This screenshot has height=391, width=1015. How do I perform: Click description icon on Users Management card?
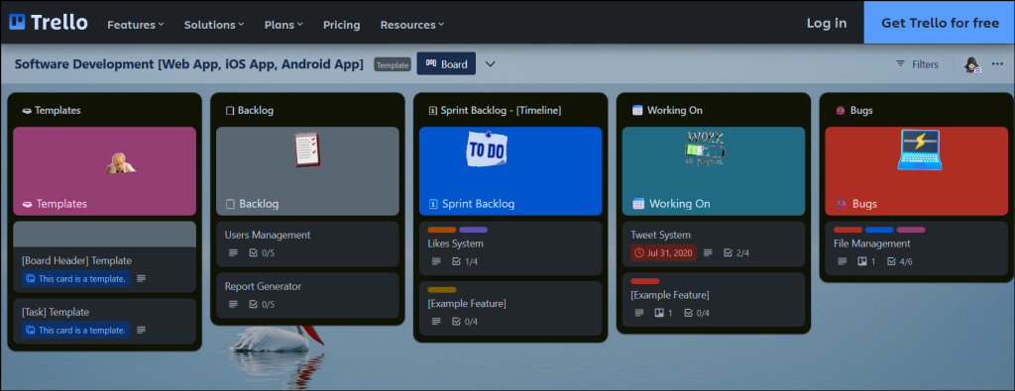pos(233,252)
